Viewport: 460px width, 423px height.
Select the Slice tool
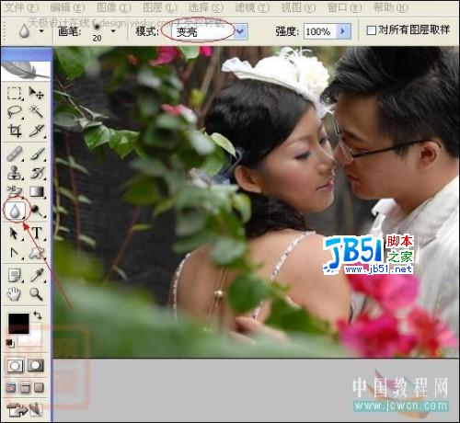36,131
